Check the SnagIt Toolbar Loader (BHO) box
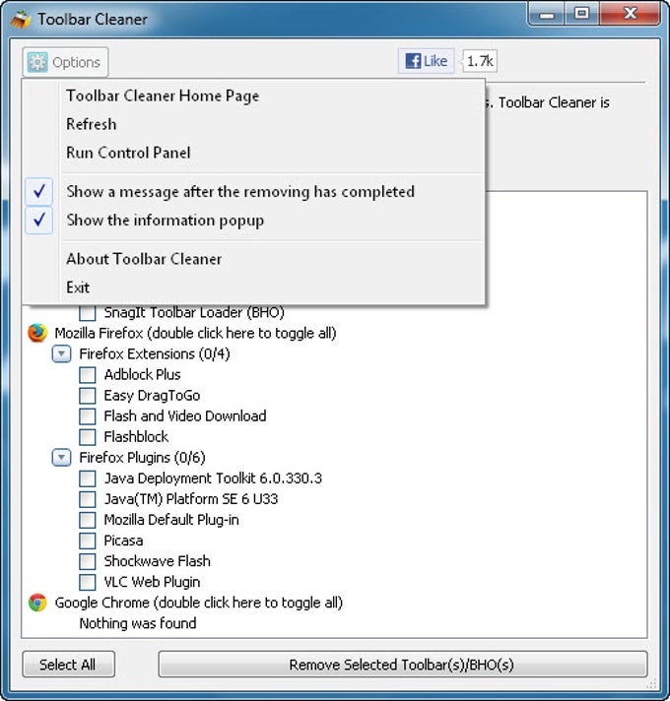The height and width of the screenshot is (701, 670). coord(88,312)
